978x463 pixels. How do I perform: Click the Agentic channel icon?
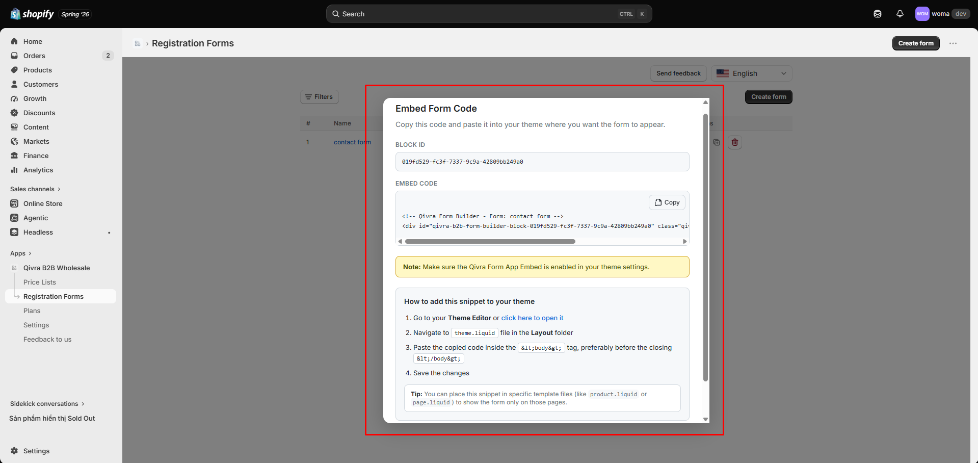tap(14, 218)
